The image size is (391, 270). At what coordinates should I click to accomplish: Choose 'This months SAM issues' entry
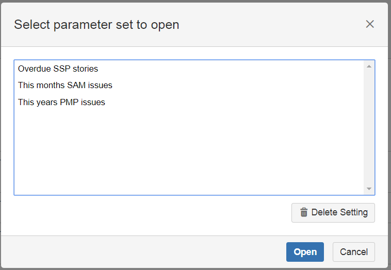65,85
